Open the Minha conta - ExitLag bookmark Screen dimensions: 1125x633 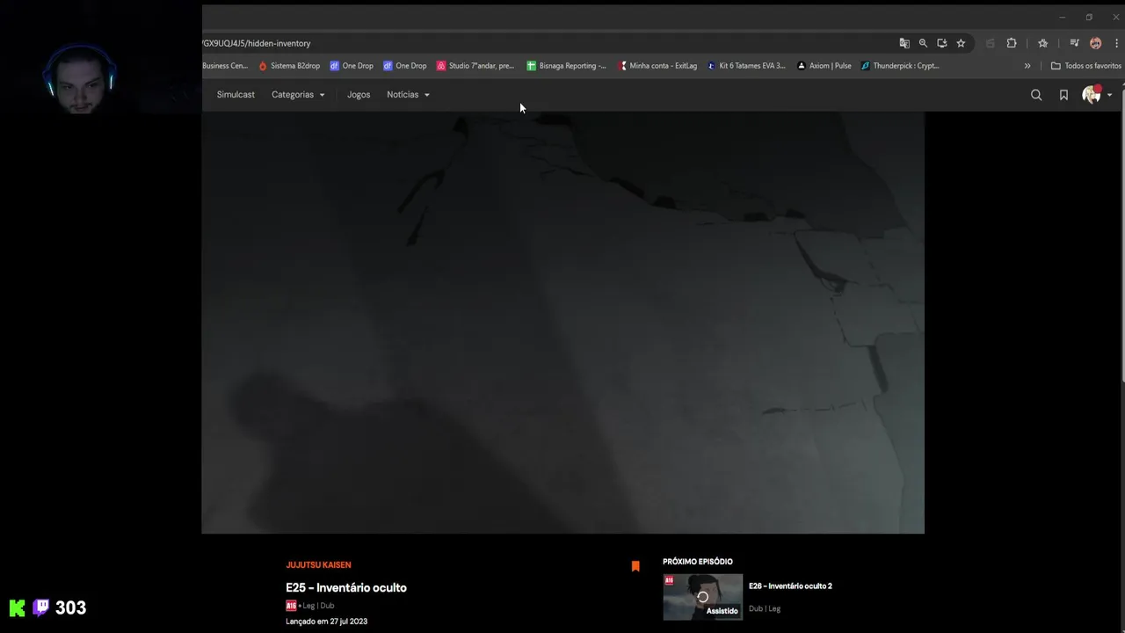tap(657, 66)
